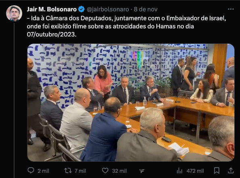
Task: Click the small extension icon beside likes
Action: pos(142,171)
